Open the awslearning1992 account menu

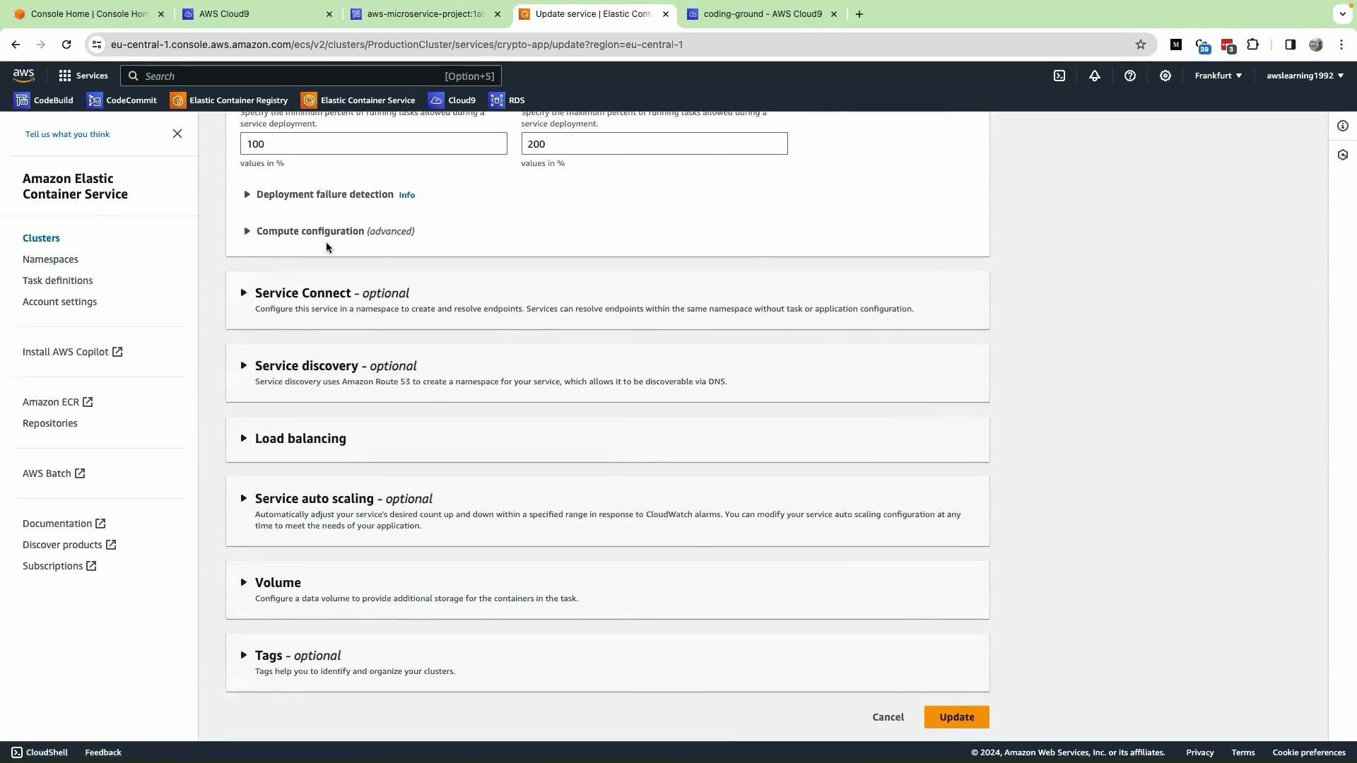tap(1305, 76)
